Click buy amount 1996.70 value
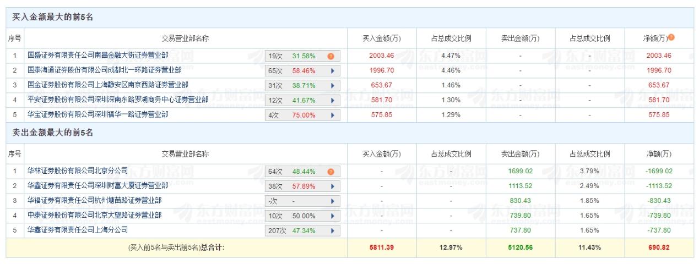This screenshot has height=264, width=699. pos(381,70)
